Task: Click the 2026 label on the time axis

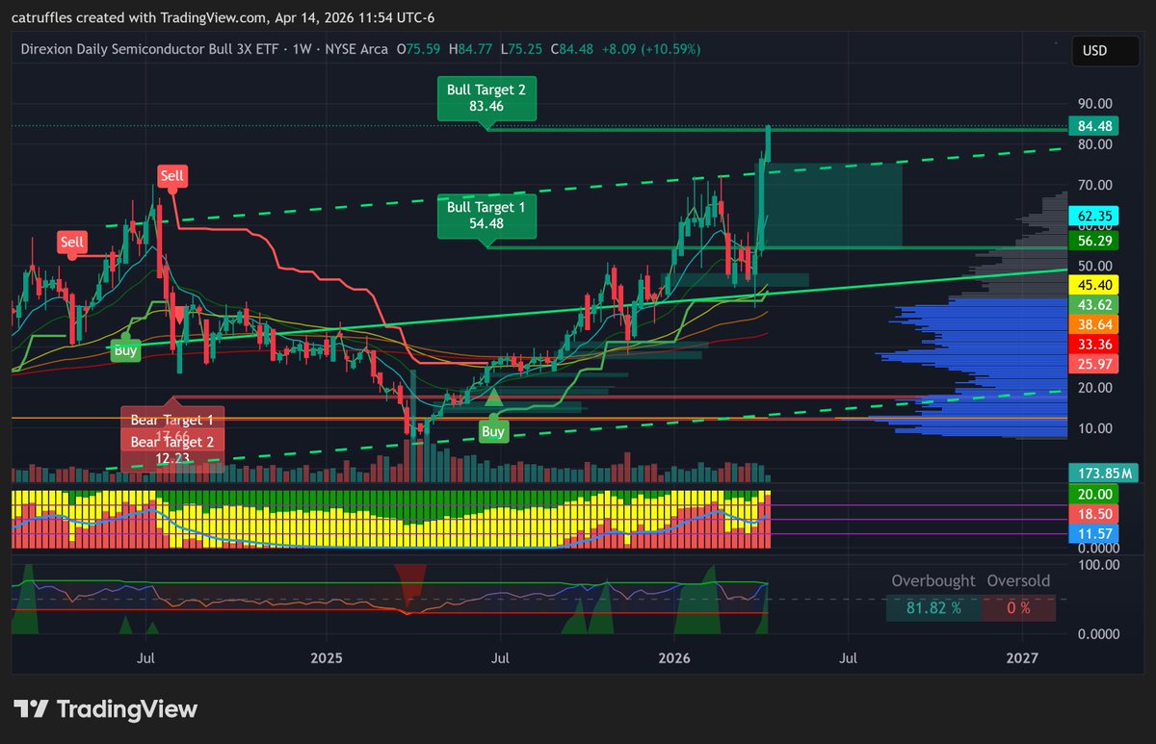Action: [x=674, y=658]
